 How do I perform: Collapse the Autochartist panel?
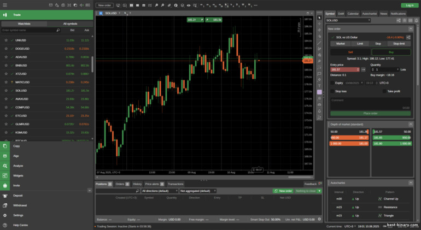(411, 183)
